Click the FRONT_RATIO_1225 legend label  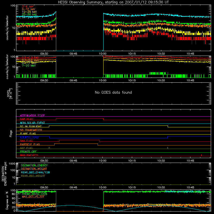click(x=35, y=194)
